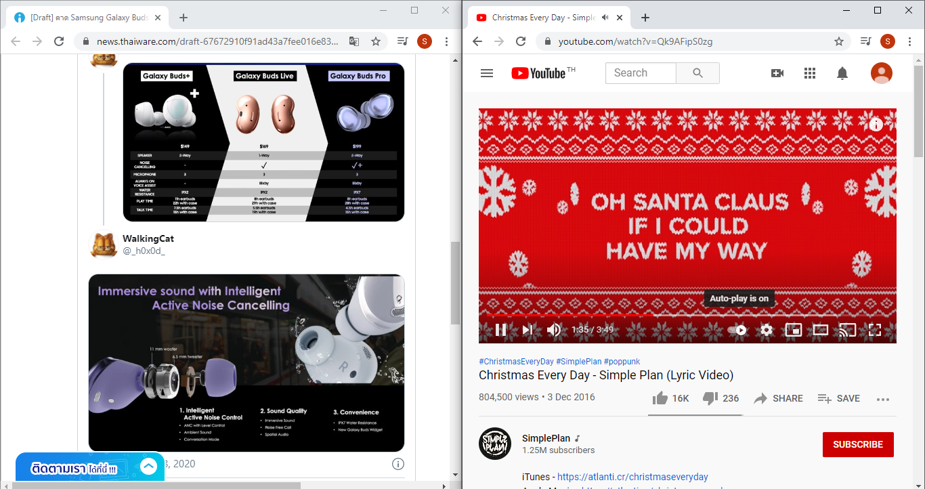The image size is (925, 489).
Task: Bookmark the Thaiware page with the star
Action: (x=376, y=41)
